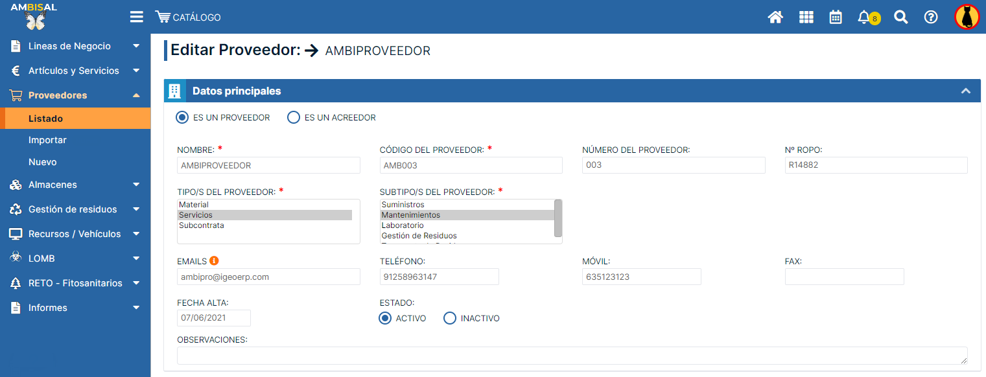Click the Catálogo link in header
The width and height of the screenshot is (986, 377).
pyautogui.click(x=188, y=17)
